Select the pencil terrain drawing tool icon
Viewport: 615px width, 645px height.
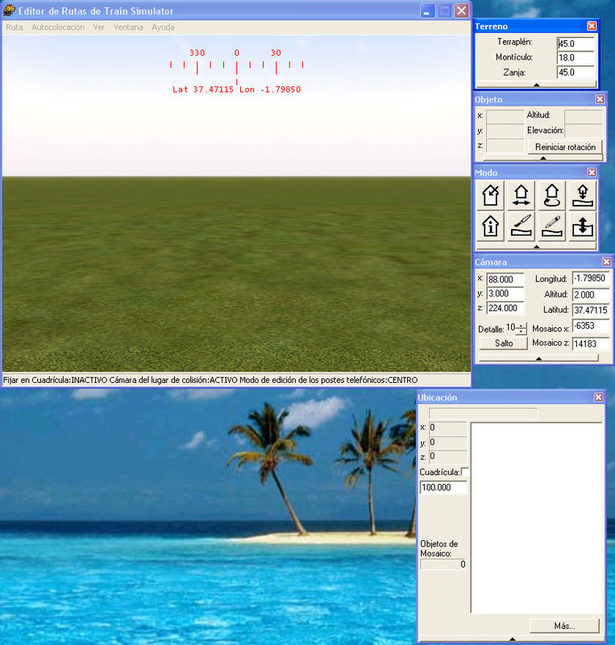tap(551, 226)
